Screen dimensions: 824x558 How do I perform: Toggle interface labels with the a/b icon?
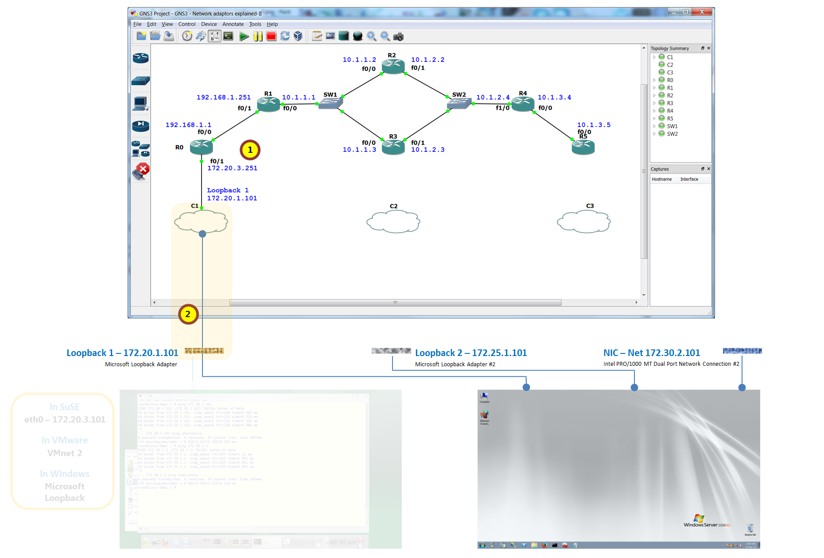(214, 36)
